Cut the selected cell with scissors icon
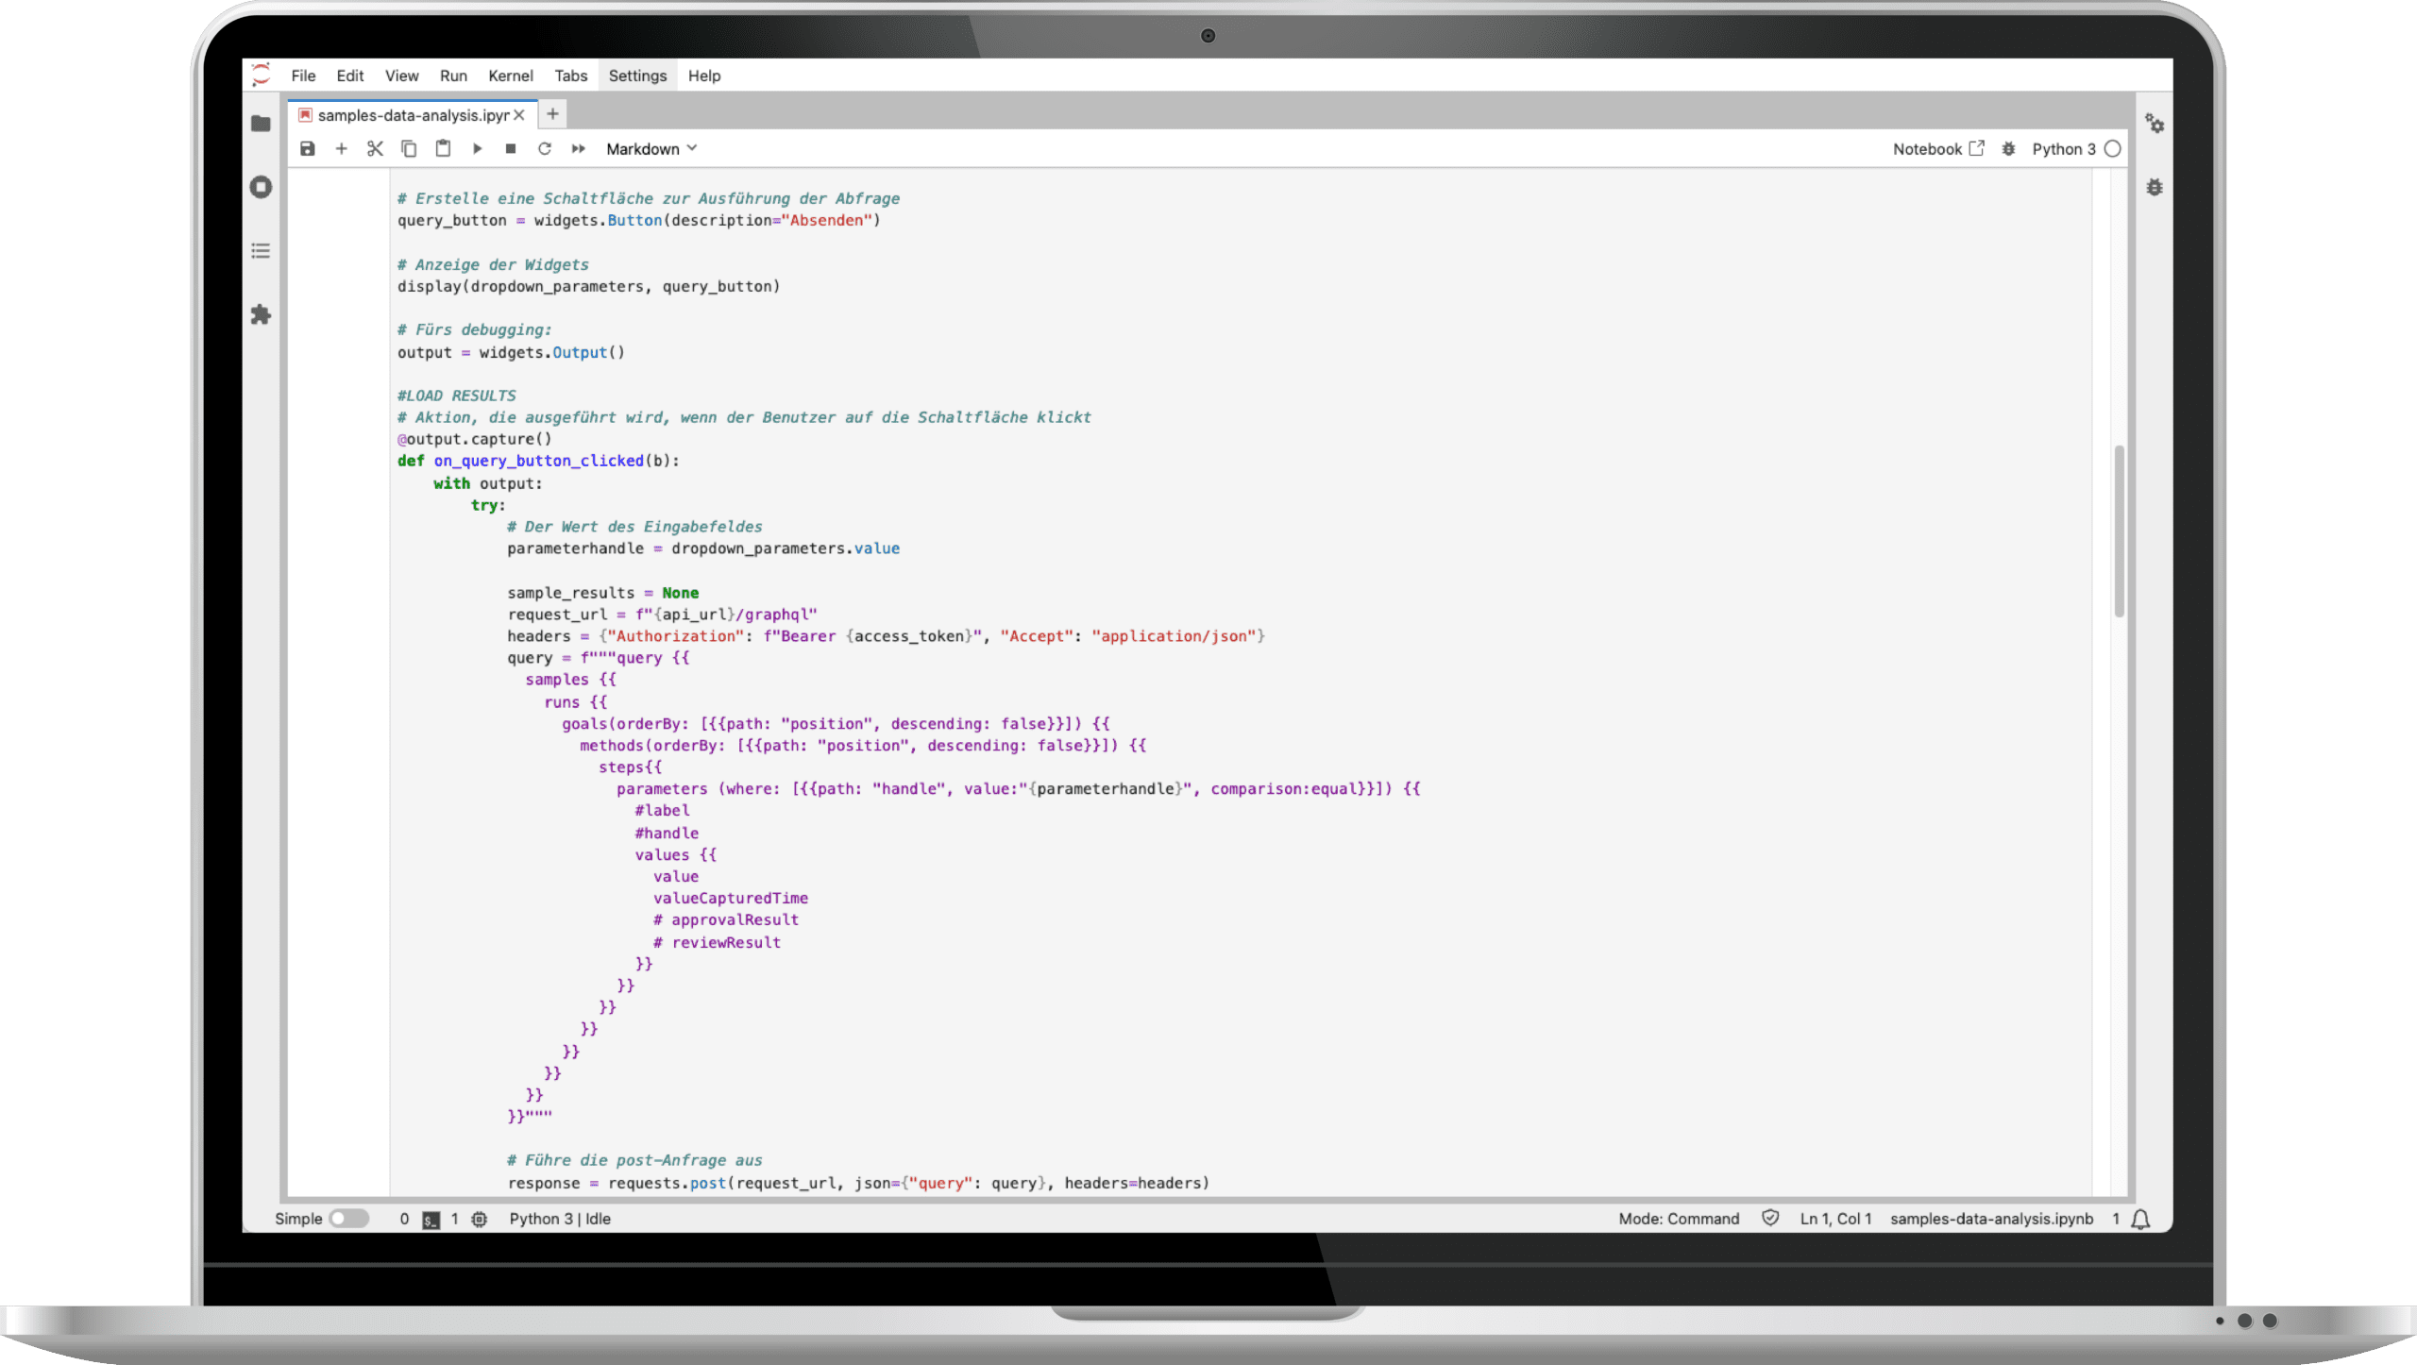The width and height of the screenshot is (2417, 1365). pyautogui.click(x=376, y=148)
